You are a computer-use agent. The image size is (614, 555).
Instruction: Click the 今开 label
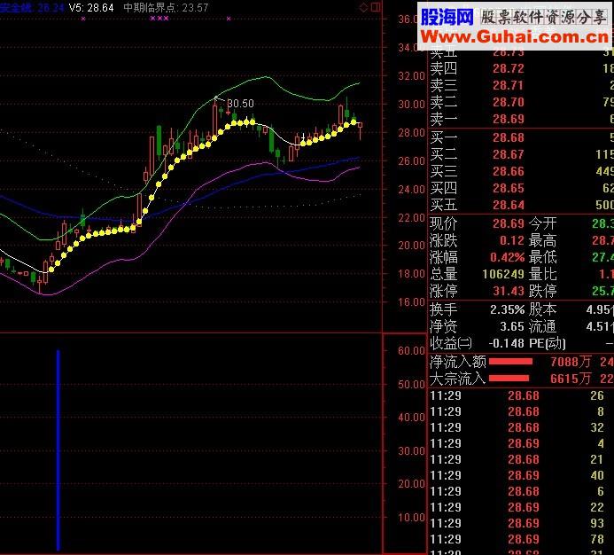pyautogui.click(x=543, y=223)
